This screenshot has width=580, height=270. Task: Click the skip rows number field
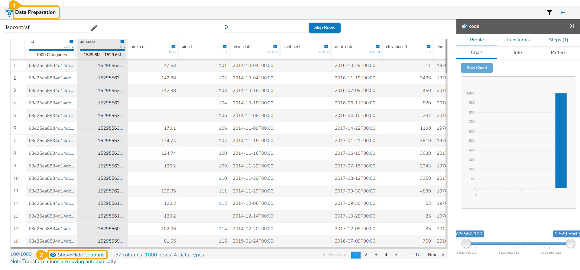coord(266,27)
